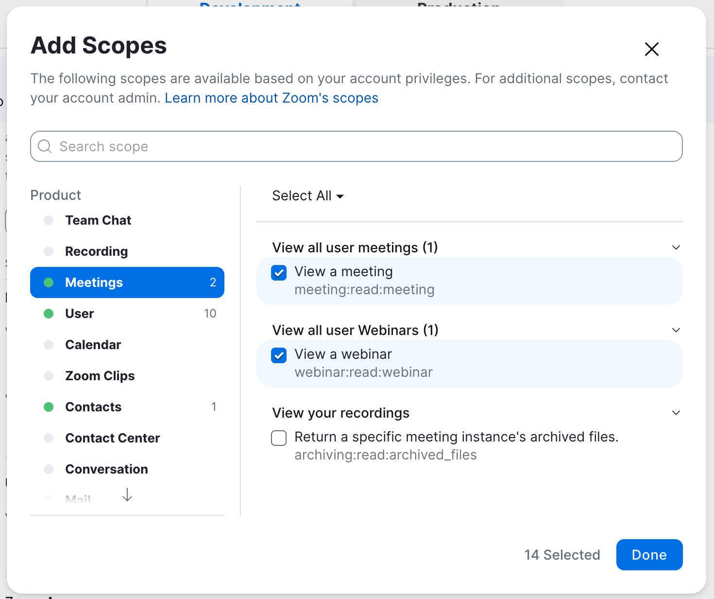Close the Add Scopes dialog
This screenshot has width=714, height=599.
[651, 49]
